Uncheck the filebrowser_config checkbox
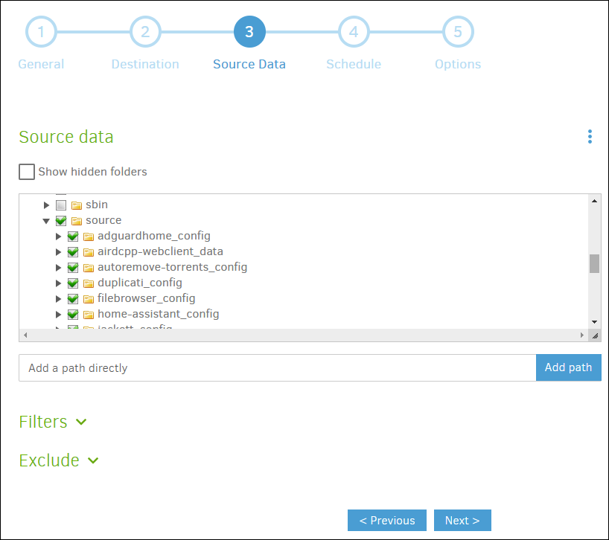609x540 pixels. click(73, 299)
